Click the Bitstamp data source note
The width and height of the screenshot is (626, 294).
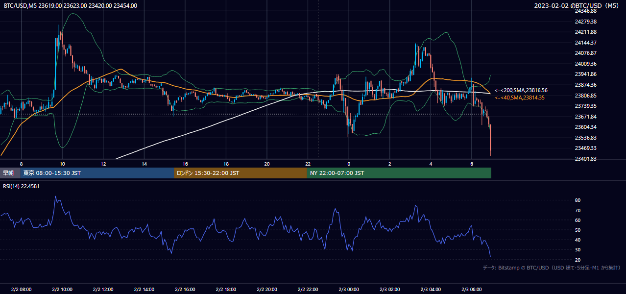[552, 268]
